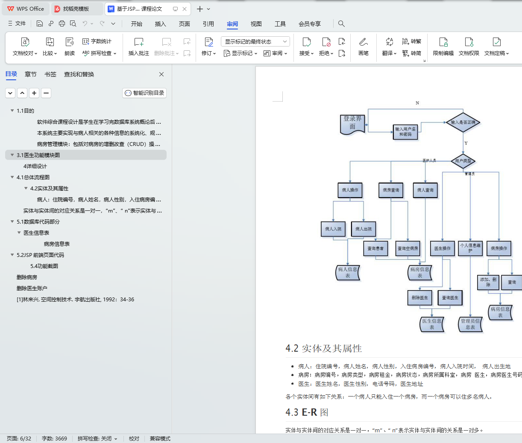Select the 章节 navigation pane tab
This screenshot has width=522, height=443.
click(31, 74)
